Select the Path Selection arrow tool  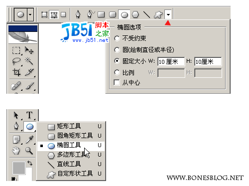(x=16, y=115)
